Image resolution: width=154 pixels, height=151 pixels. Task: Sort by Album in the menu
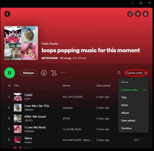click(134, 113)
